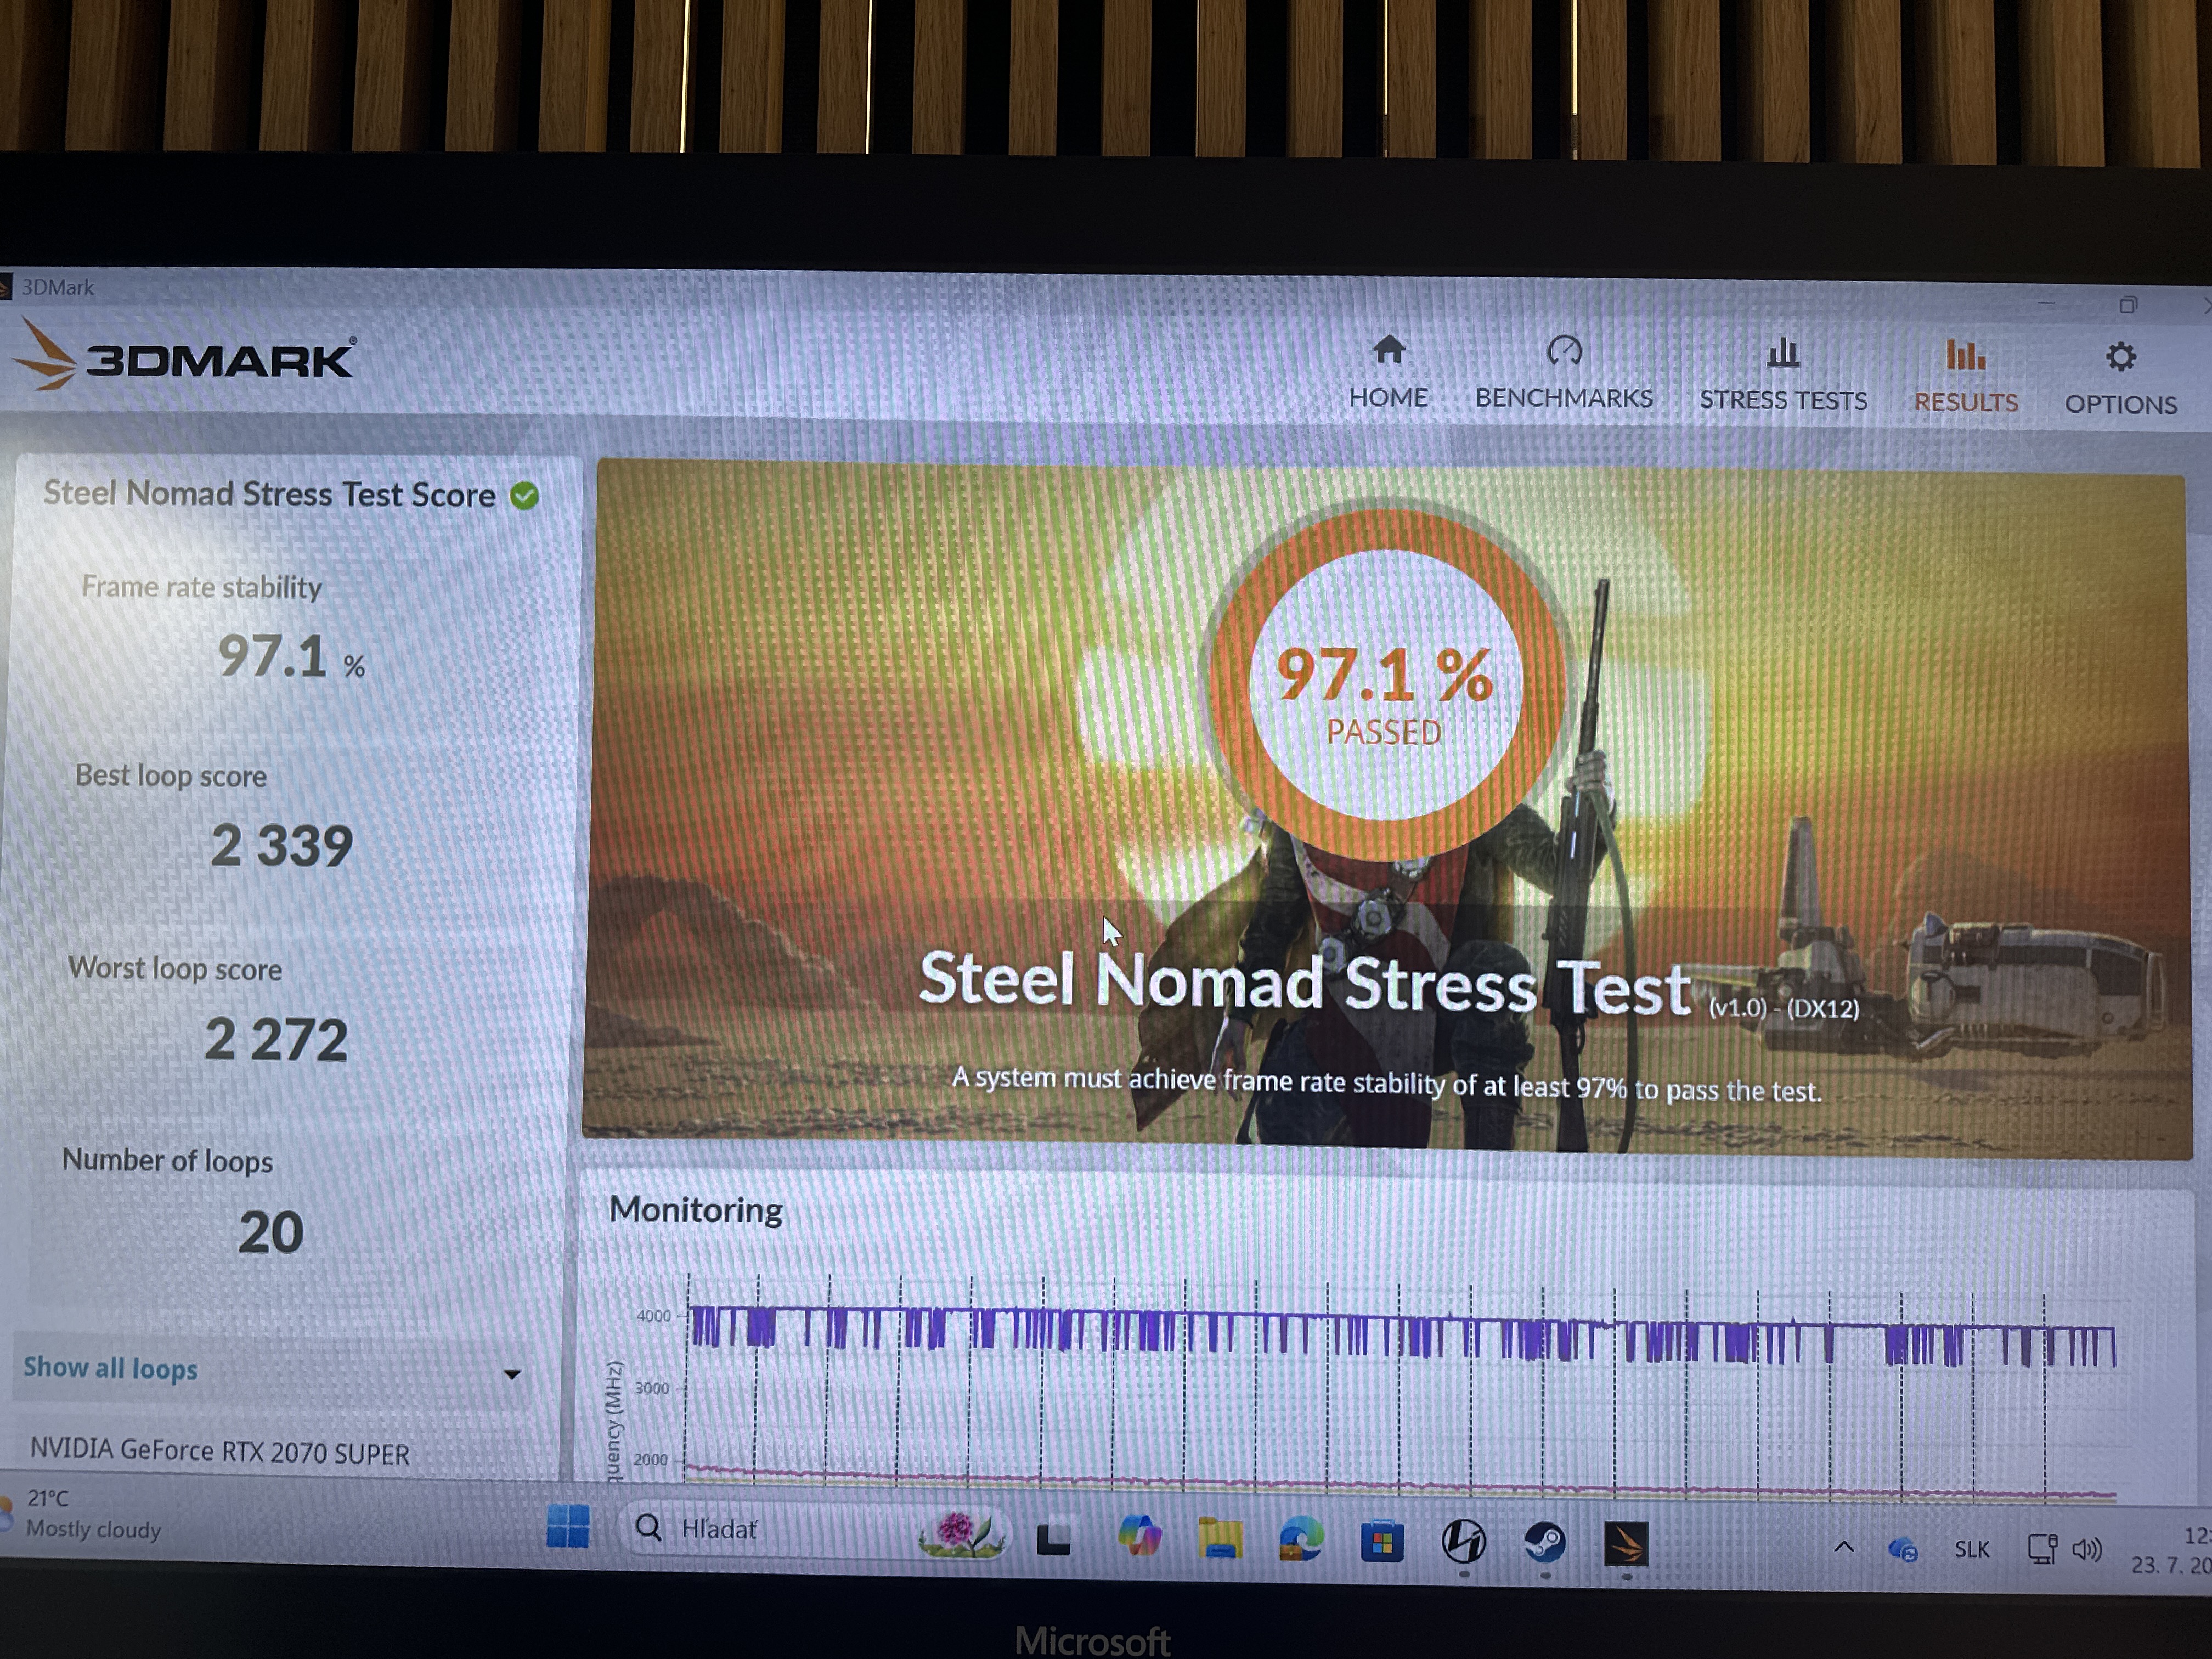Go to the HOME tab
2212x1659 pixels.
(x=1388, y=372)
